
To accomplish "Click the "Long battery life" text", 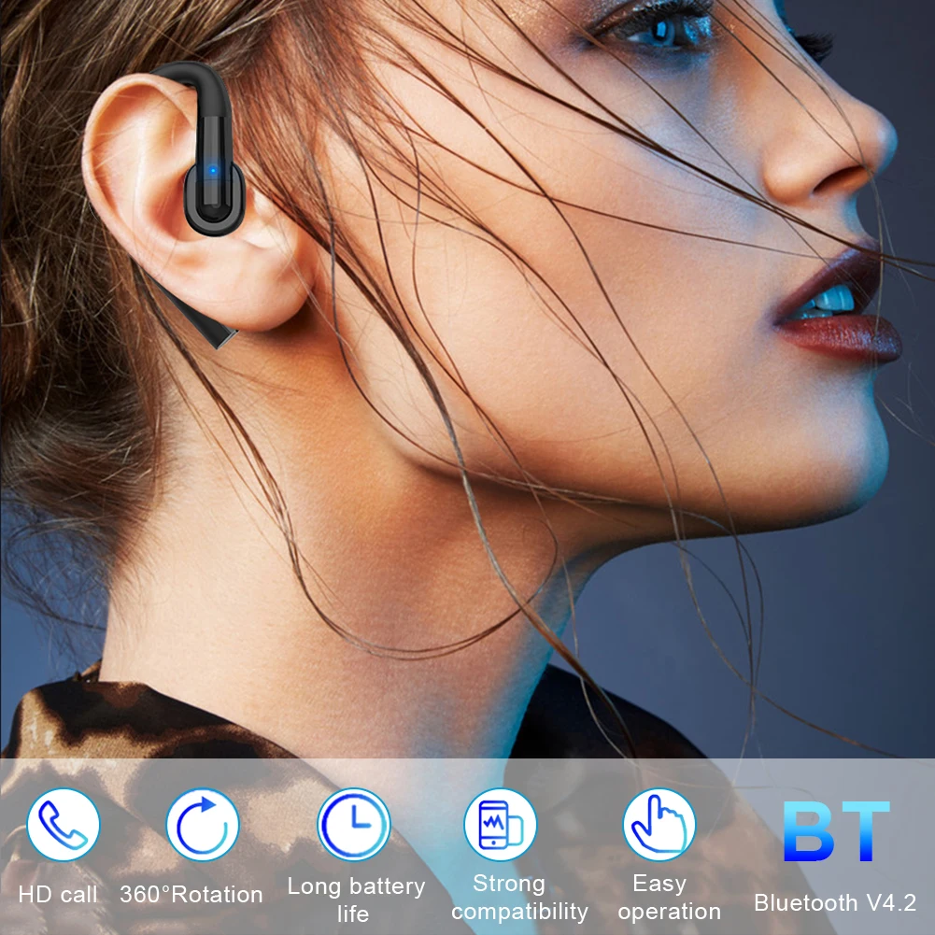I will pos(356,900).
